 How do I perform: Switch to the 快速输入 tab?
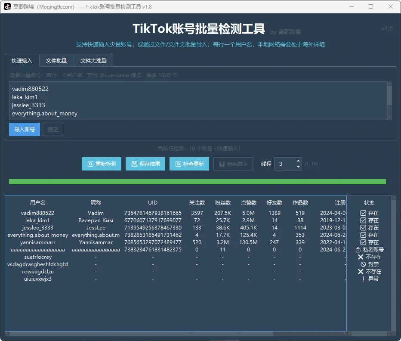point(22,61)
